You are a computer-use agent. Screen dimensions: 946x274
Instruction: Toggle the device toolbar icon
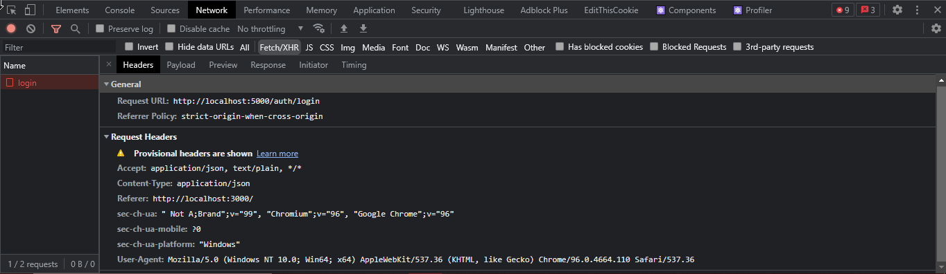[x=30, y=10]
